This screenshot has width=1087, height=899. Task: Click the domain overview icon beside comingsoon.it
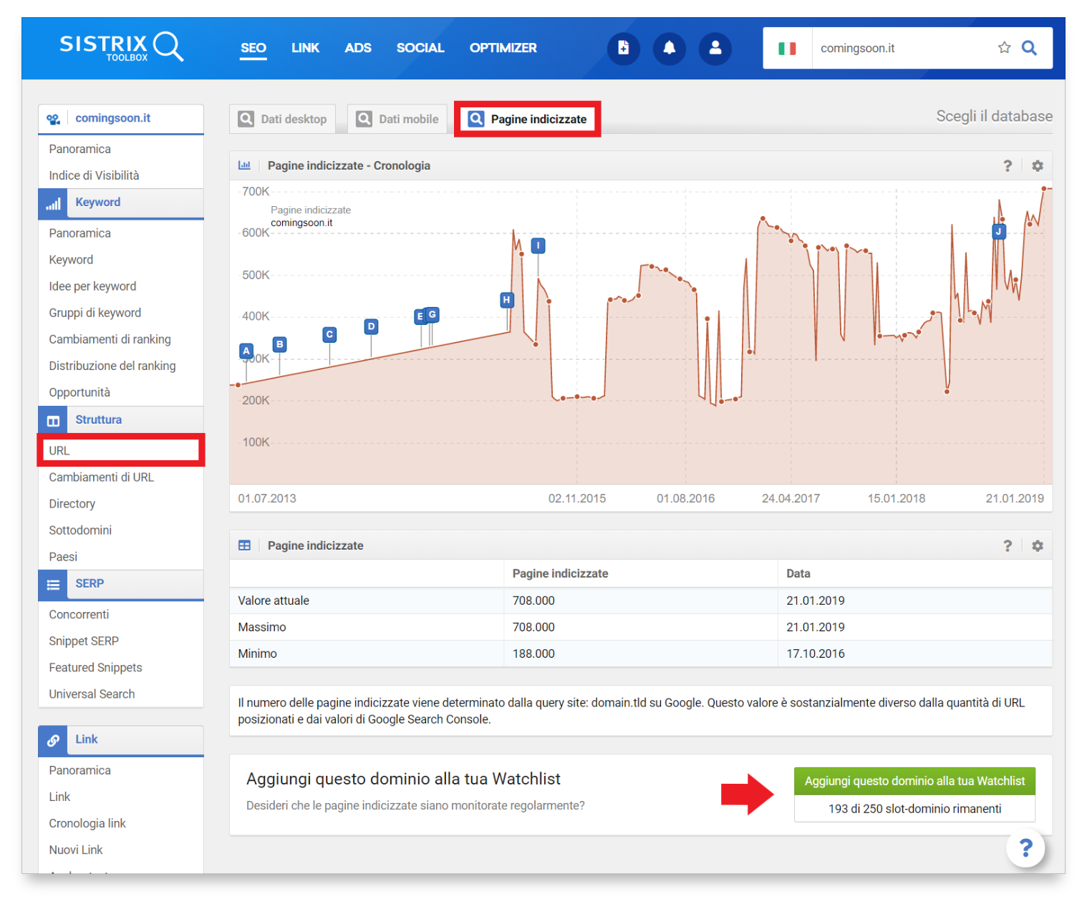coord(53,119)
